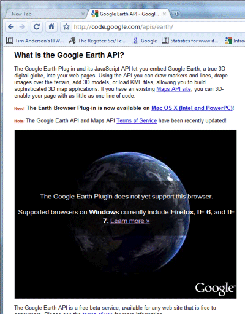
Task: Close the New Tab tab
Action: [x=83, y=14]
